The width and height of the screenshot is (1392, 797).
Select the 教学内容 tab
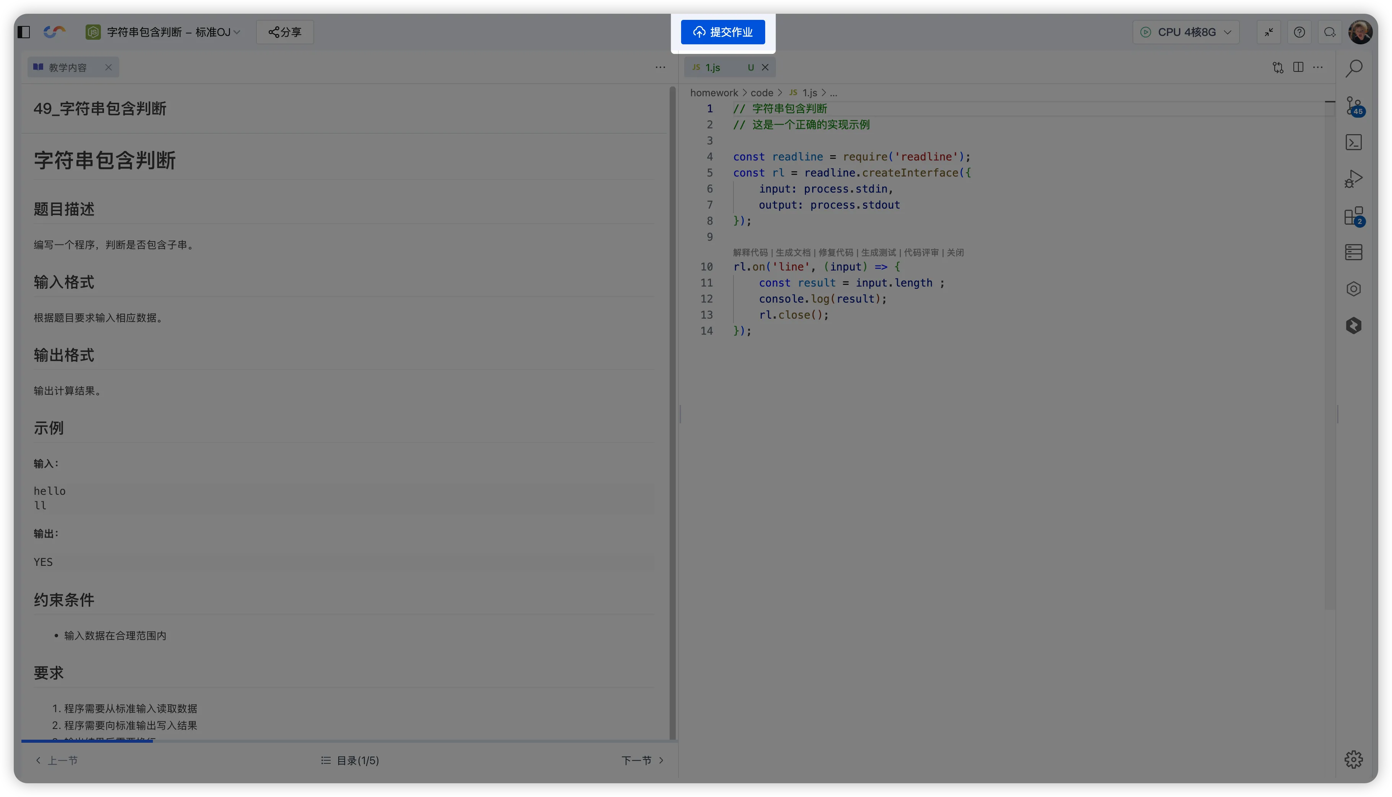click(x=67, y=67)
